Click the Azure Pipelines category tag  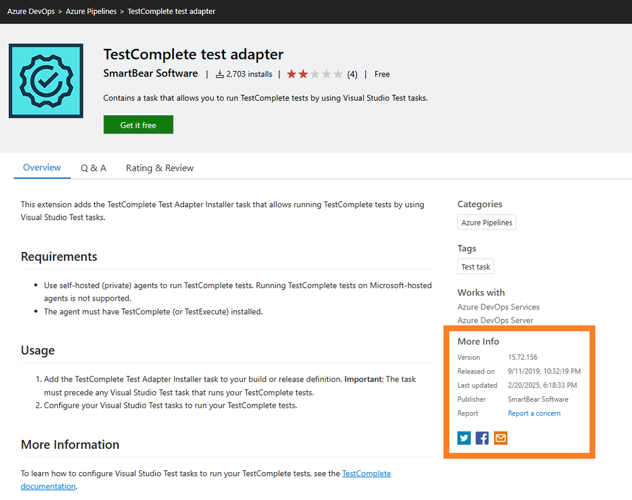click(x=486, y=223)
